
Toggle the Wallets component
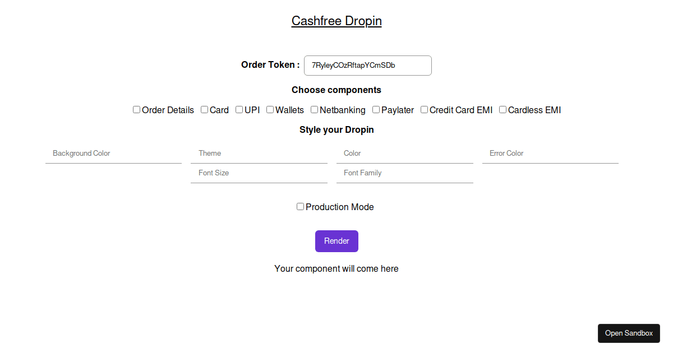click(270, 109)
